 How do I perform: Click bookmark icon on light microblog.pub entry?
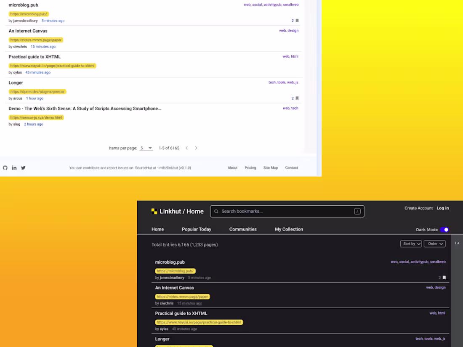click(297, 21)
